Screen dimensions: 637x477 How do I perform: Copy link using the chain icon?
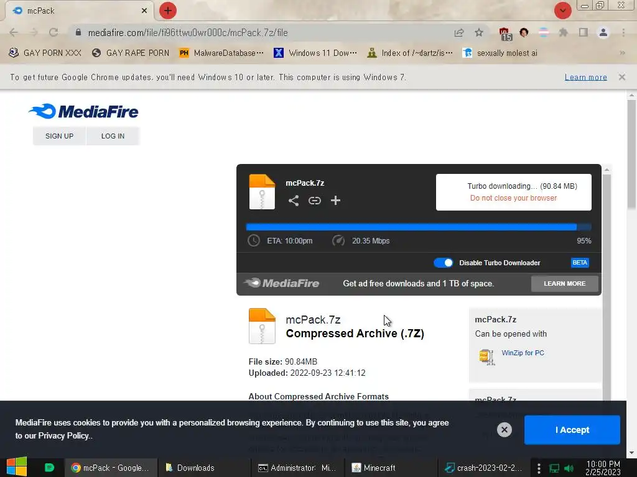314,201
